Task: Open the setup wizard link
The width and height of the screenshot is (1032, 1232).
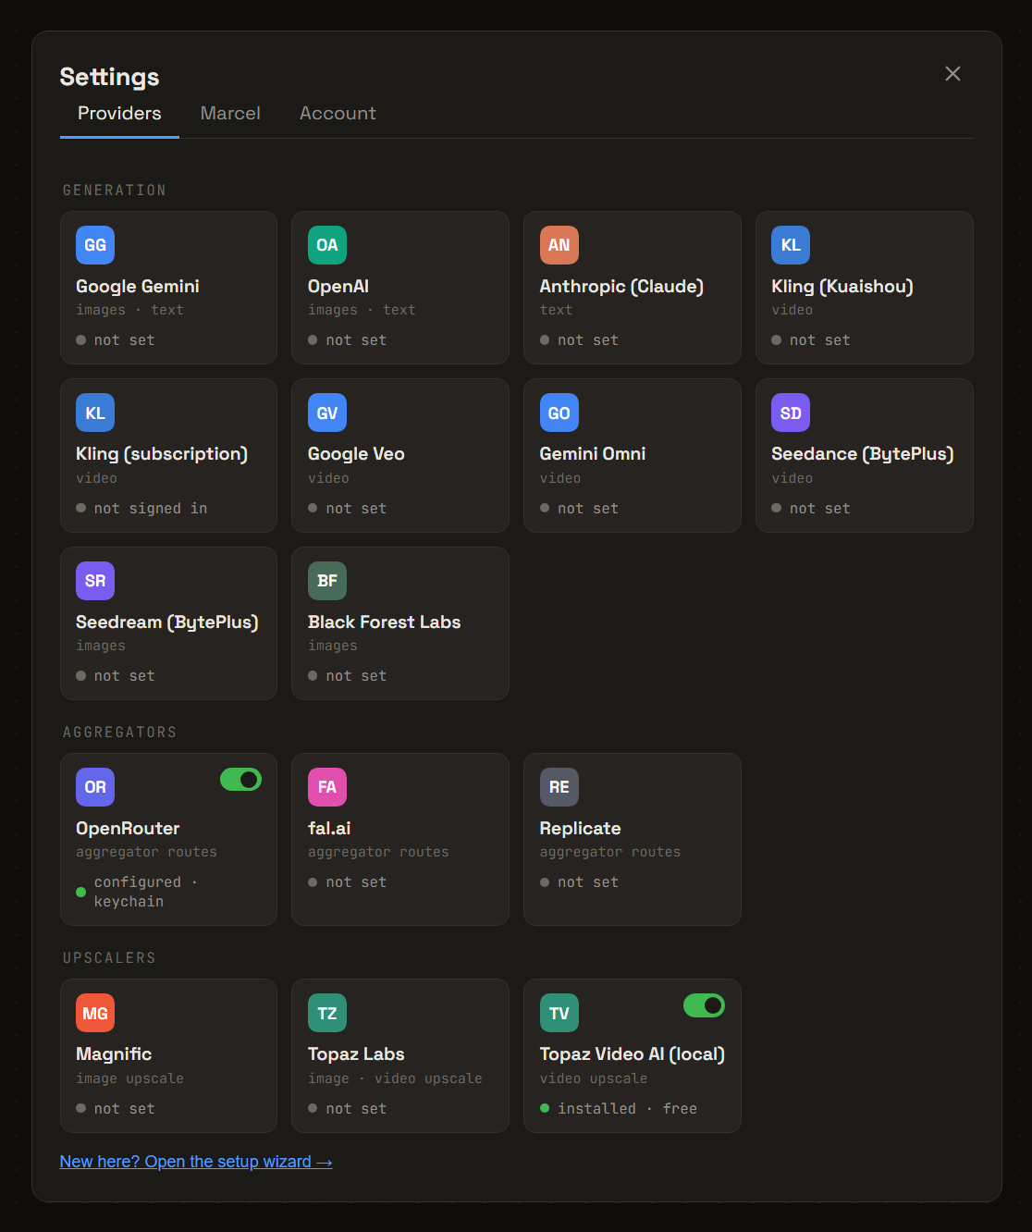Action: click(196, 1162)
